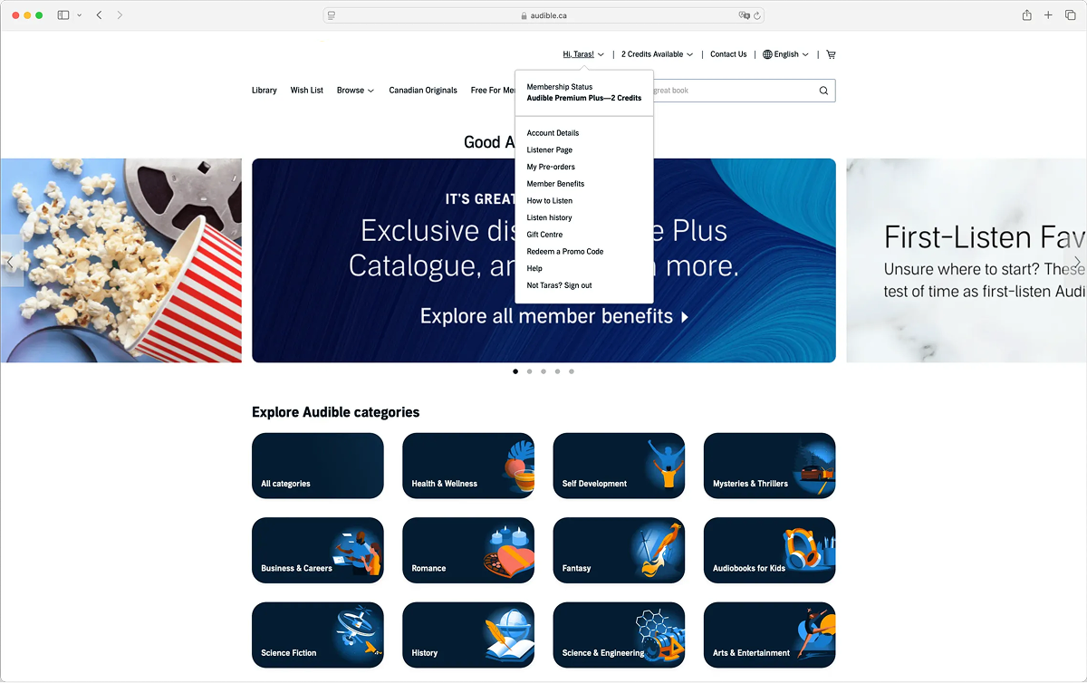Open Science & Engineering category
Image resolution: width=1087 pixels, height=683 pixels.
619,635
